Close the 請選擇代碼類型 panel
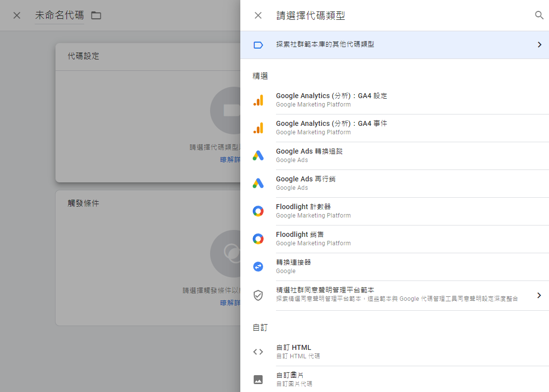The height and width of the screenshot is (392, 549). 258,15
